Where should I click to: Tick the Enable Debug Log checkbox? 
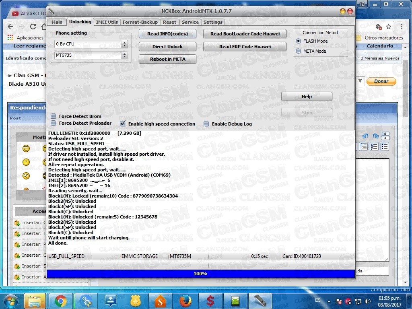(x=206, y=124)
